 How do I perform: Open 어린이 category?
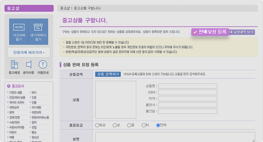point(13,132)
